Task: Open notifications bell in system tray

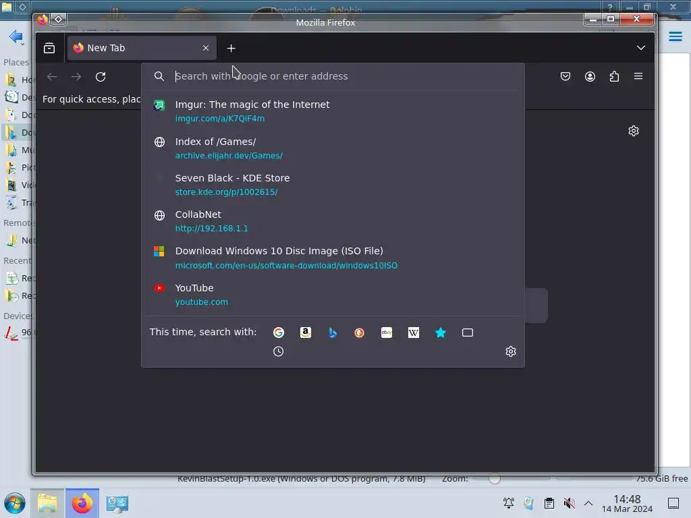Action: [509, 503]
